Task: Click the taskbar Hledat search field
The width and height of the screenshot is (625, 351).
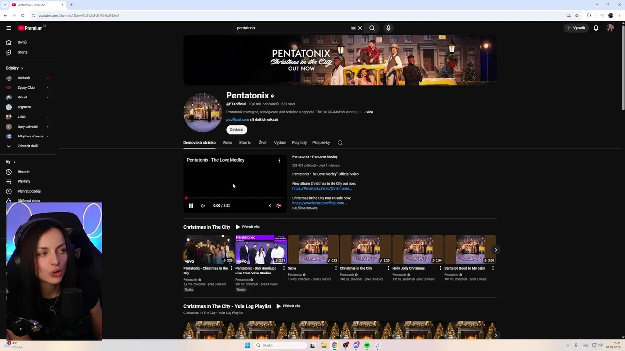Action: [x=281, y=345]
